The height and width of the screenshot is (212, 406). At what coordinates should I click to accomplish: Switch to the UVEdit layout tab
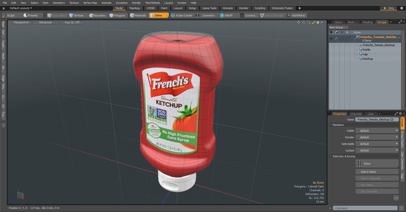(150, 8)
